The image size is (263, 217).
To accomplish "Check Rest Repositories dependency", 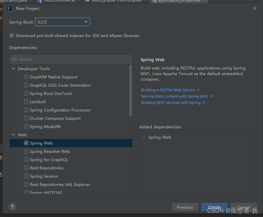I will click(x=26, y=168).
